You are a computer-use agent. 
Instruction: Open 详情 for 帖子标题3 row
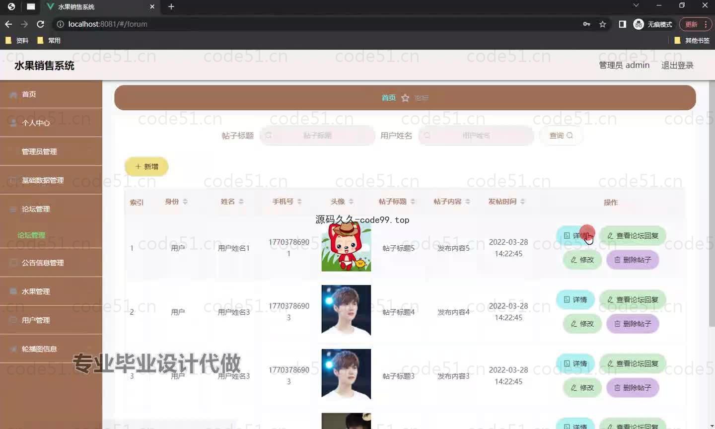[x=575, y=363]
